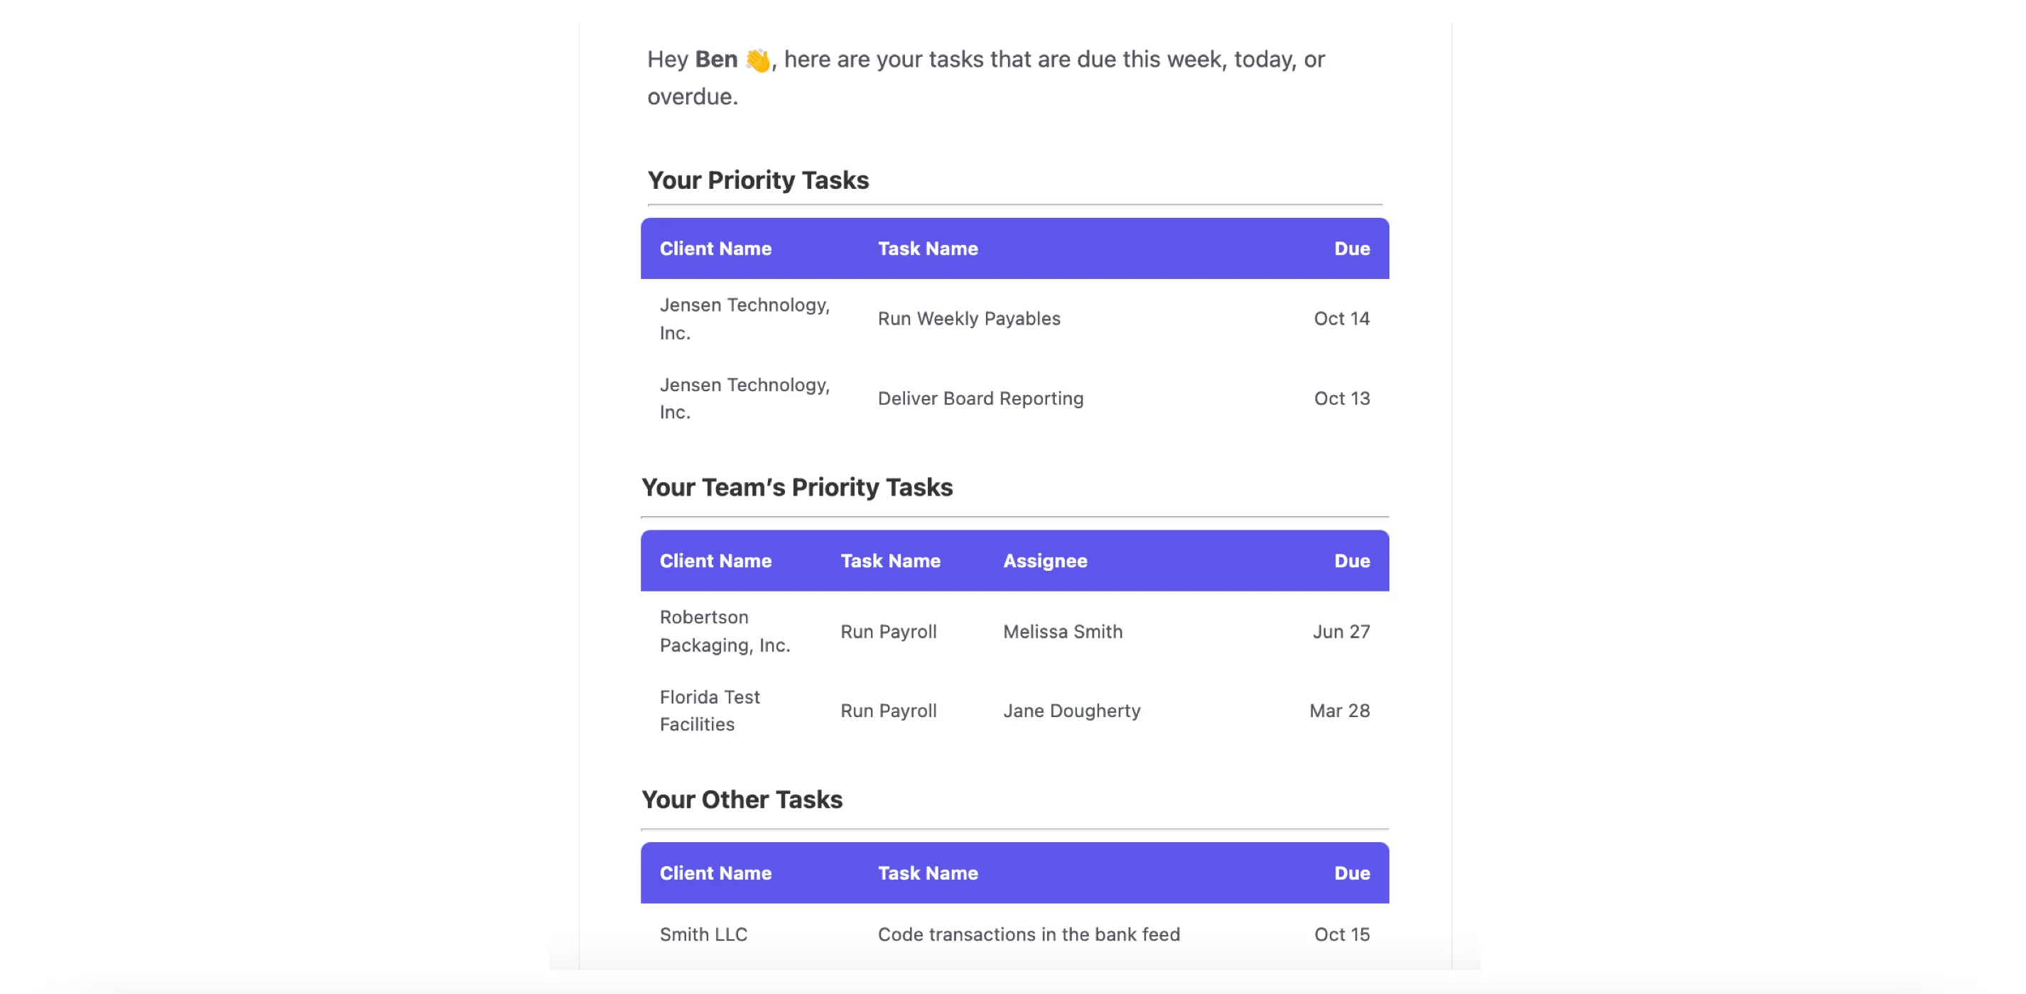This screenshot has width=2026, height=994.
Task: Open the Run Weekly Payables task
Action: tap(969, 318)
